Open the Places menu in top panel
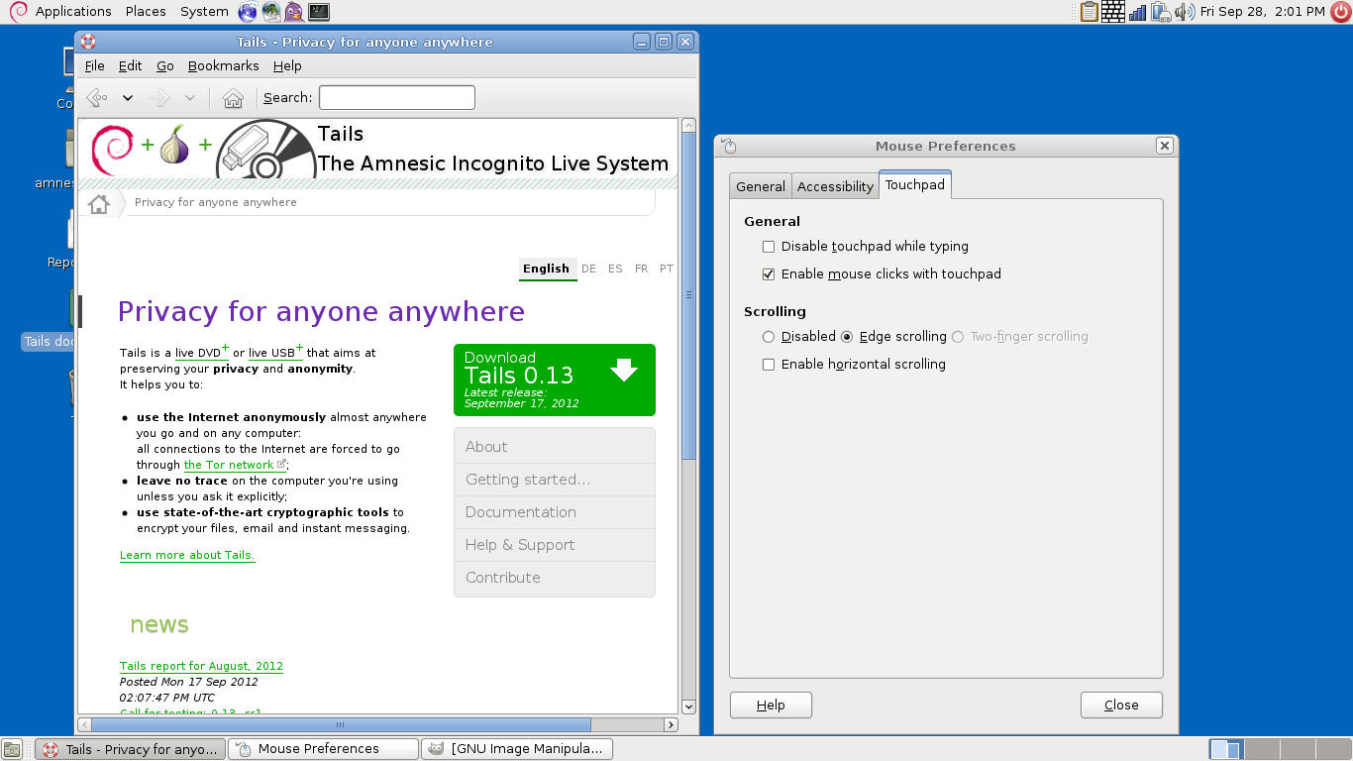This screenshot has height=761, width=1353. [146, 12]
